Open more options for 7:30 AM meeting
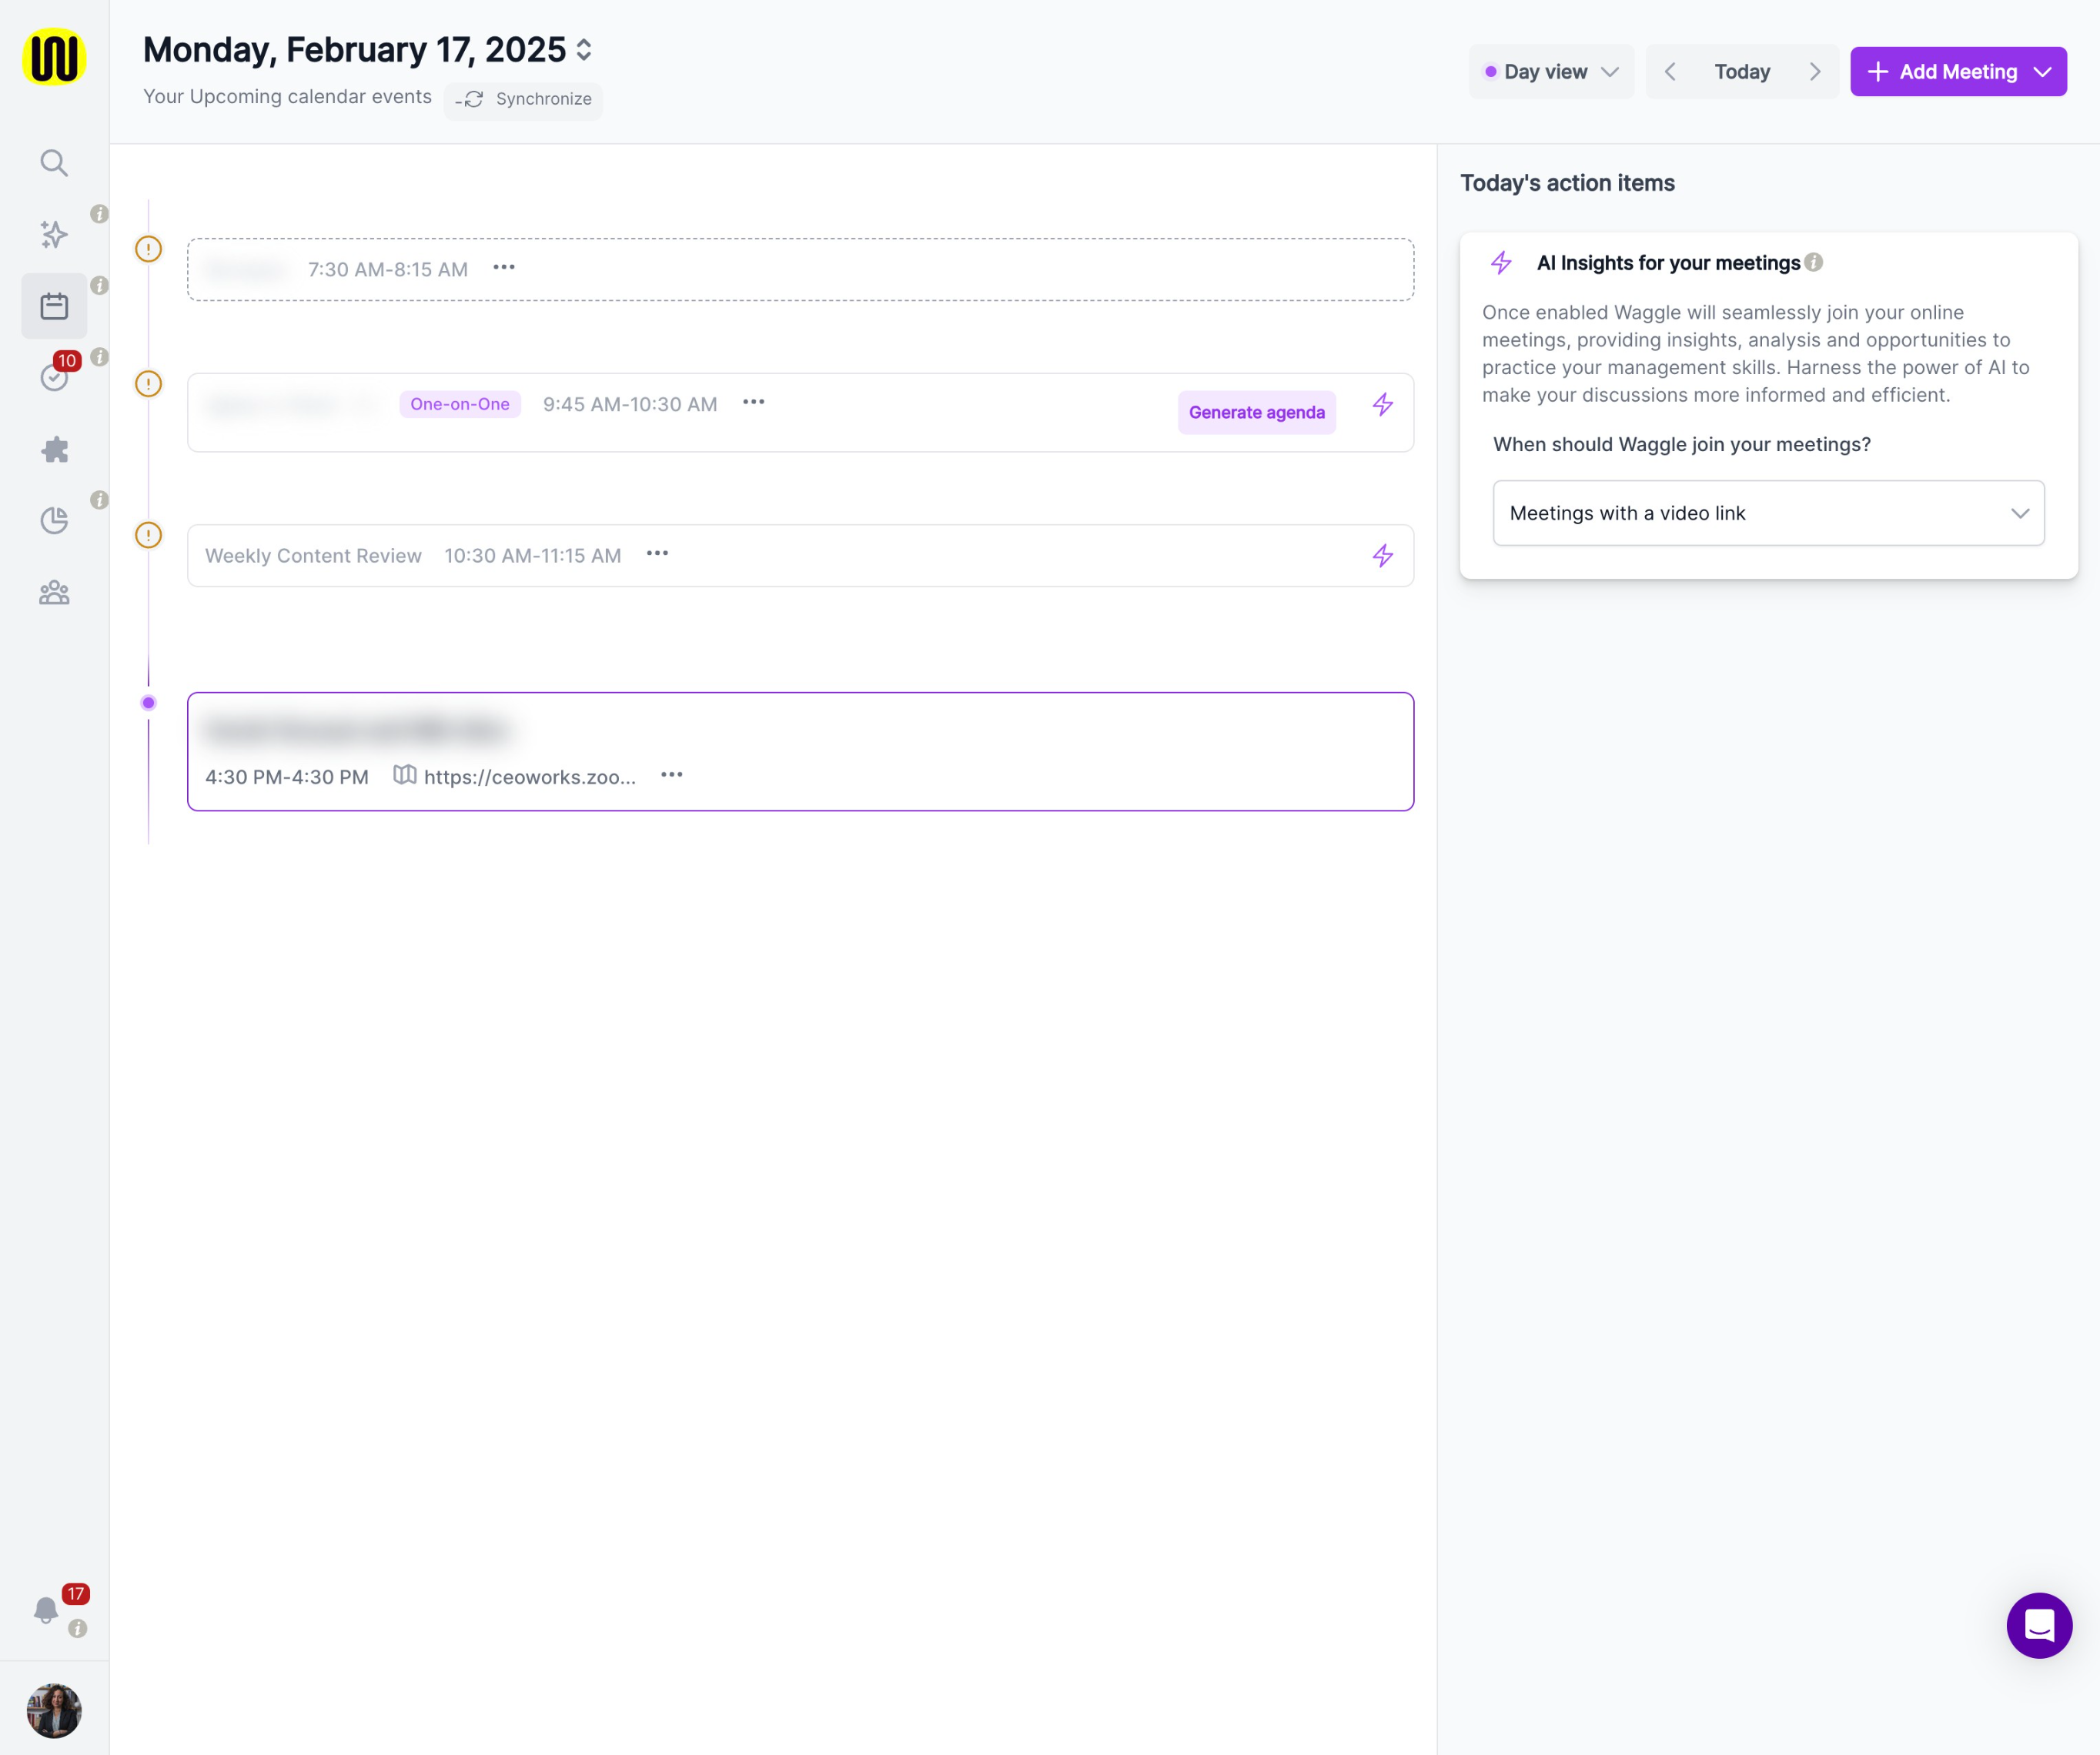 504,267
